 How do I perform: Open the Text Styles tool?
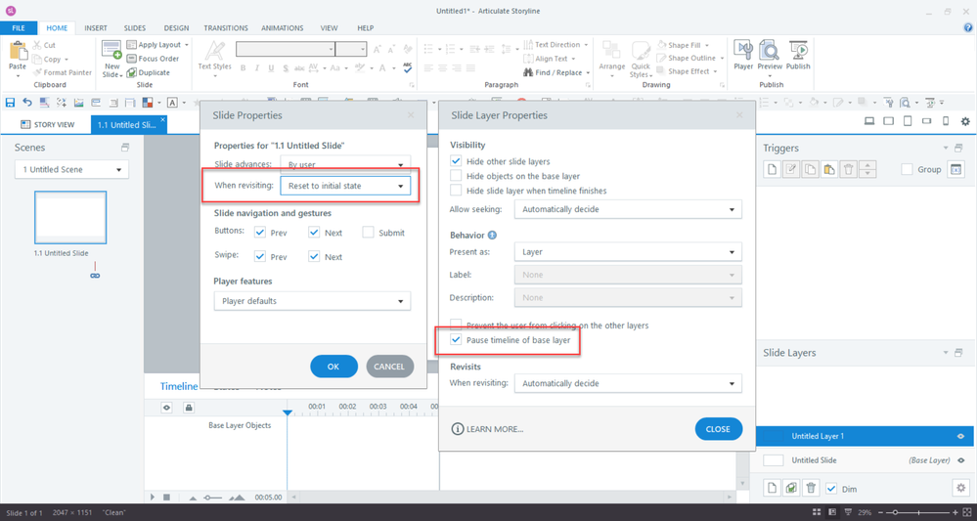[214, 55]
